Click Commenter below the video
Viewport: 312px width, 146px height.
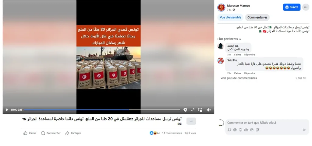[x=51, y=133]
